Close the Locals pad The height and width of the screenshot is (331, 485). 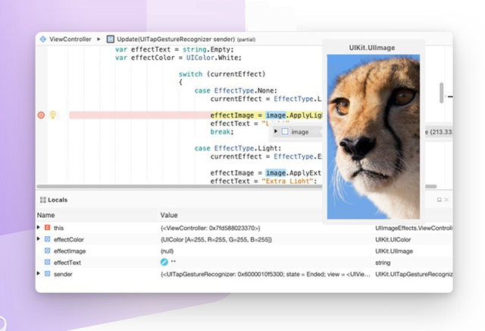[446, 200]
